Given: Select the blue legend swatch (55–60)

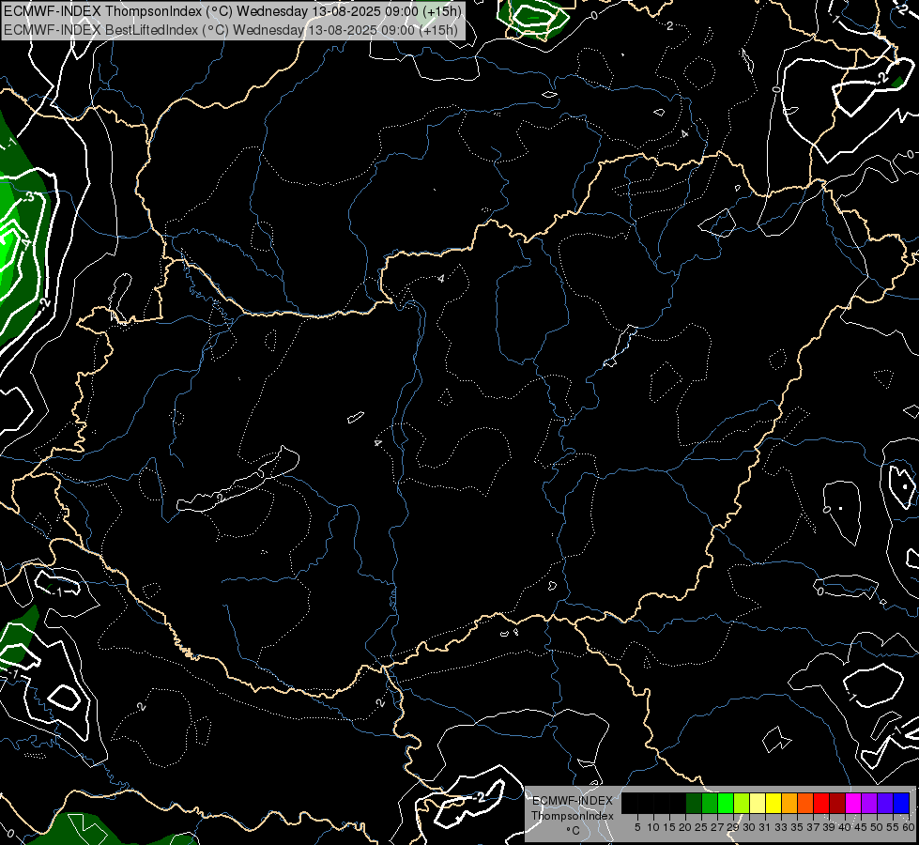Looking at the screenshot, I should click(901, 804).
